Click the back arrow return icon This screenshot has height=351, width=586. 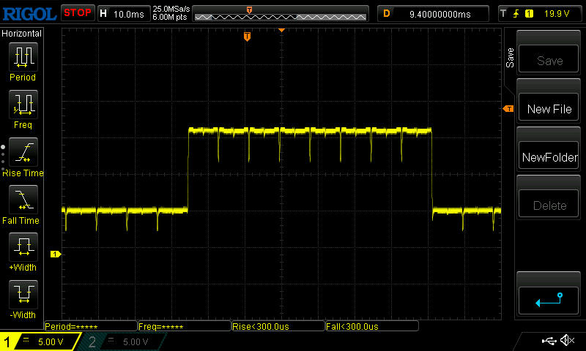pyautogui.click(x=549, y=299)
